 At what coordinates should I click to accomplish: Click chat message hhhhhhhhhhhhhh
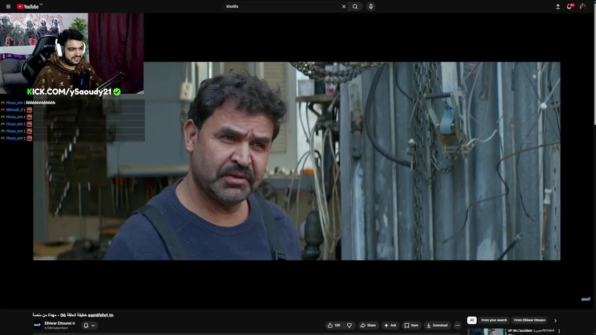click(41, 103)
